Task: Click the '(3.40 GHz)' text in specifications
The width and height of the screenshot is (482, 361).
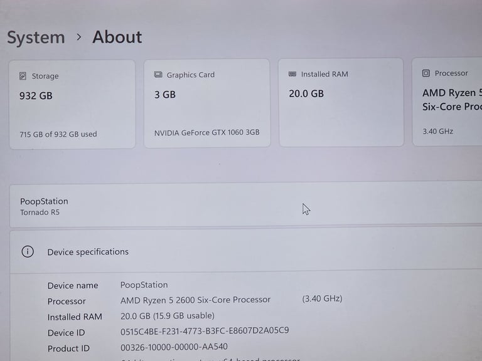Action: point(322,299)
